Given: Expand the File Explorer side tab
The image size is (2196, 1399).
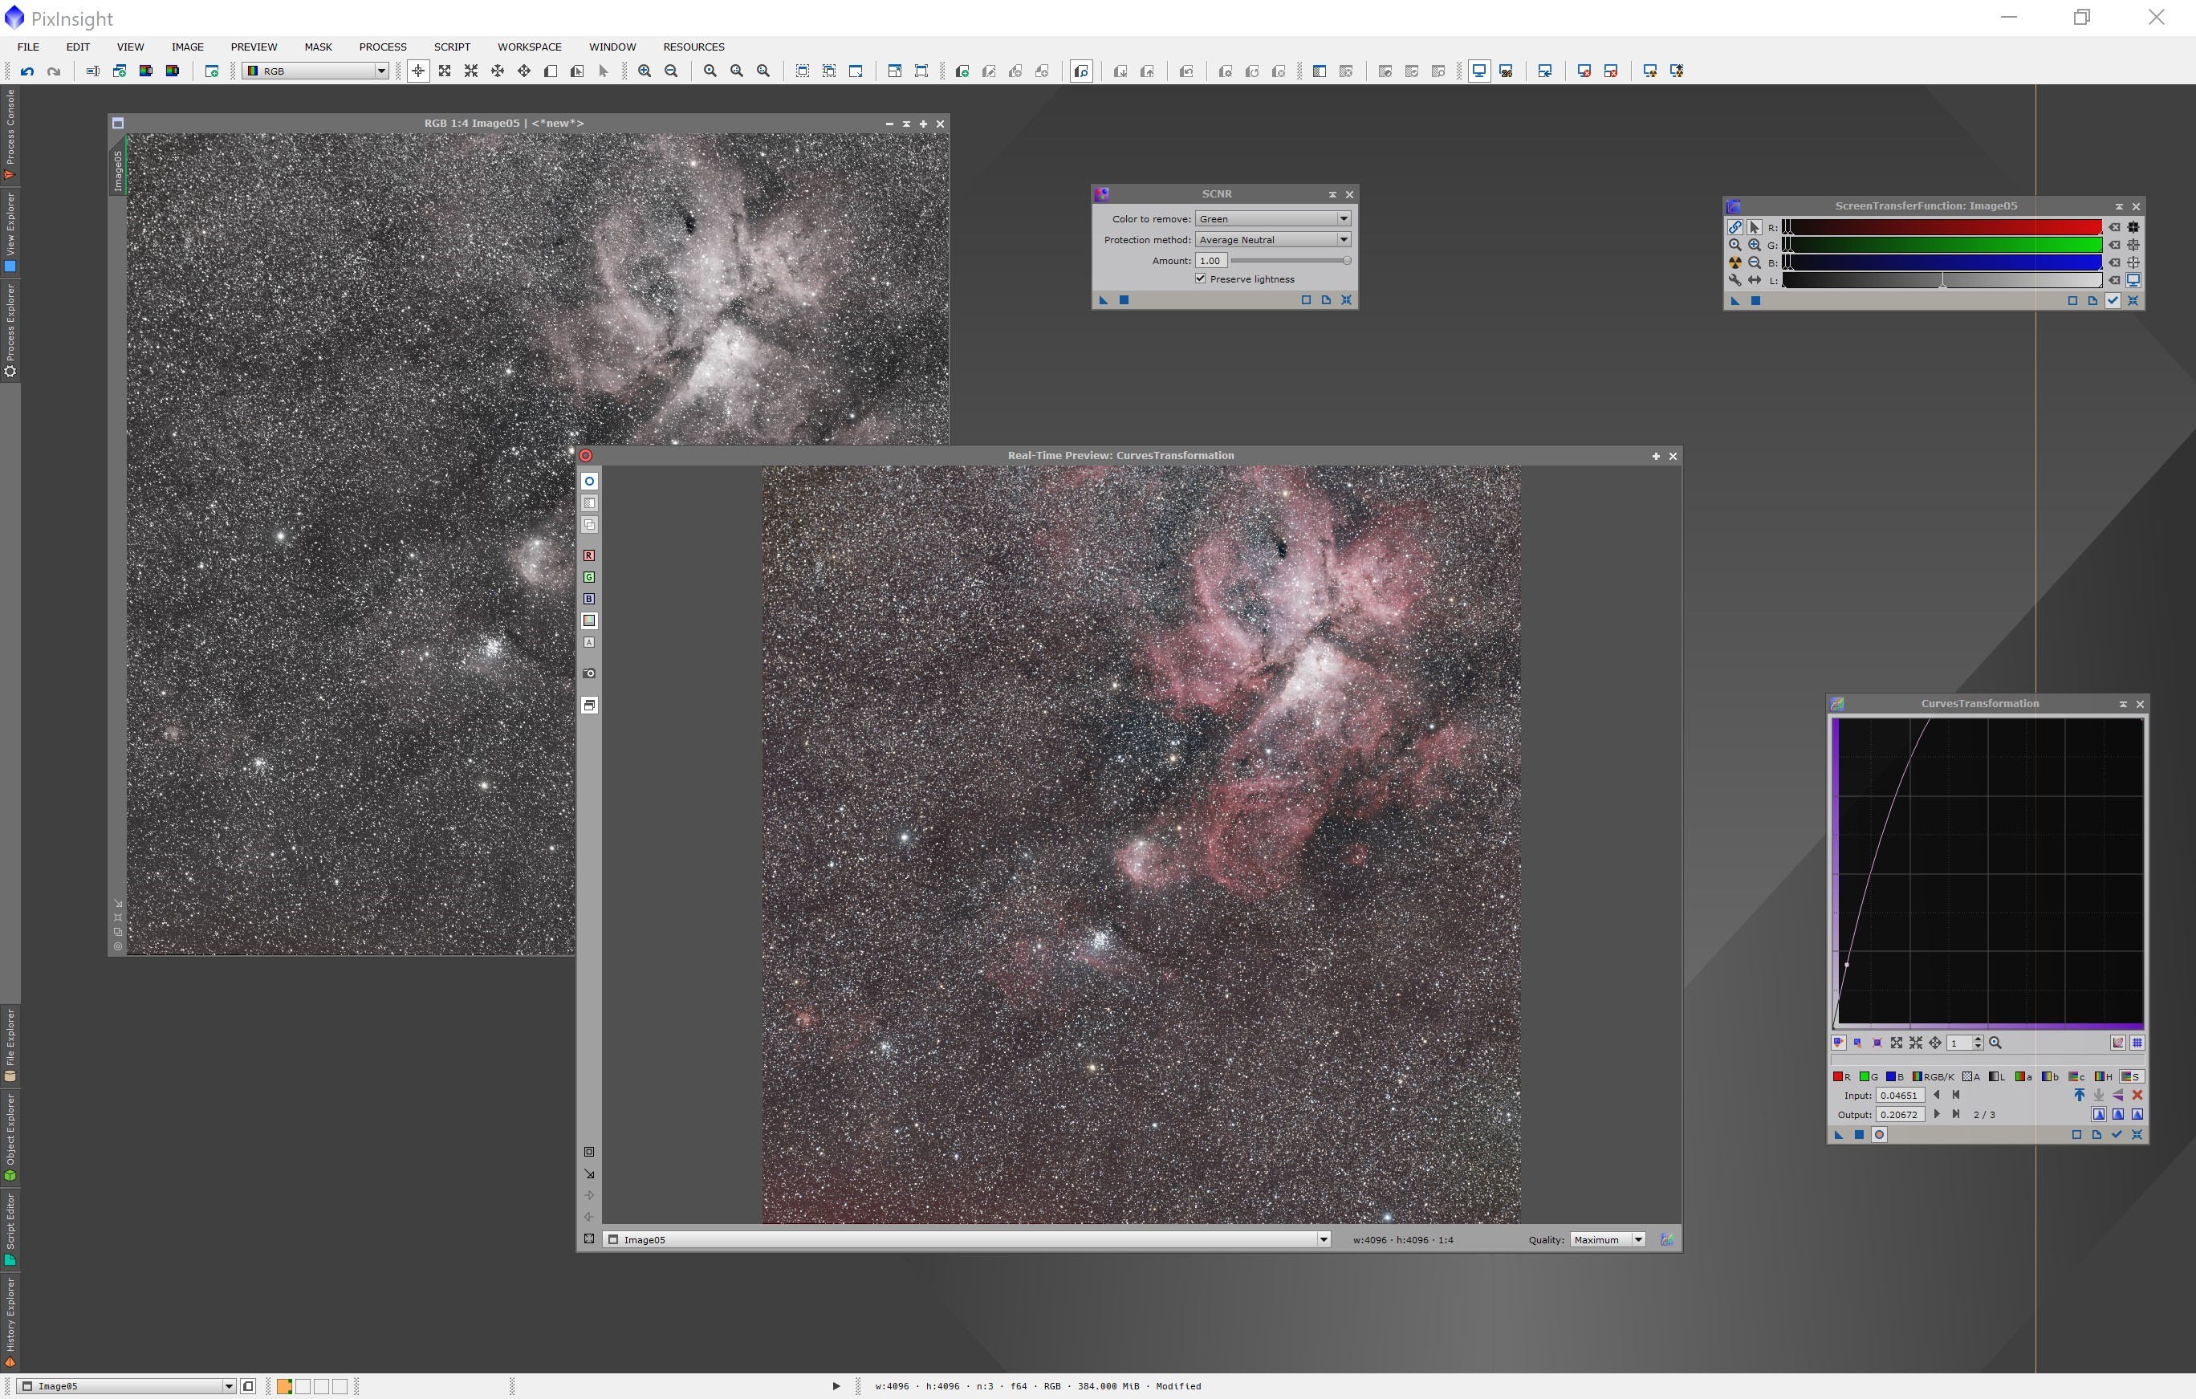Looking at the screenshot, I should coord(10,1045).
